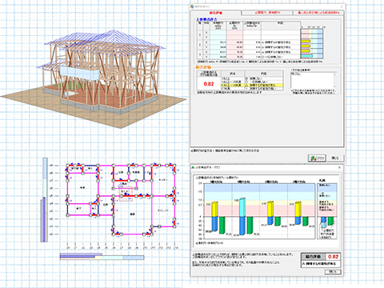Click the 3D house frame model
Screen dimensions: 384x288
pos(102,70)
